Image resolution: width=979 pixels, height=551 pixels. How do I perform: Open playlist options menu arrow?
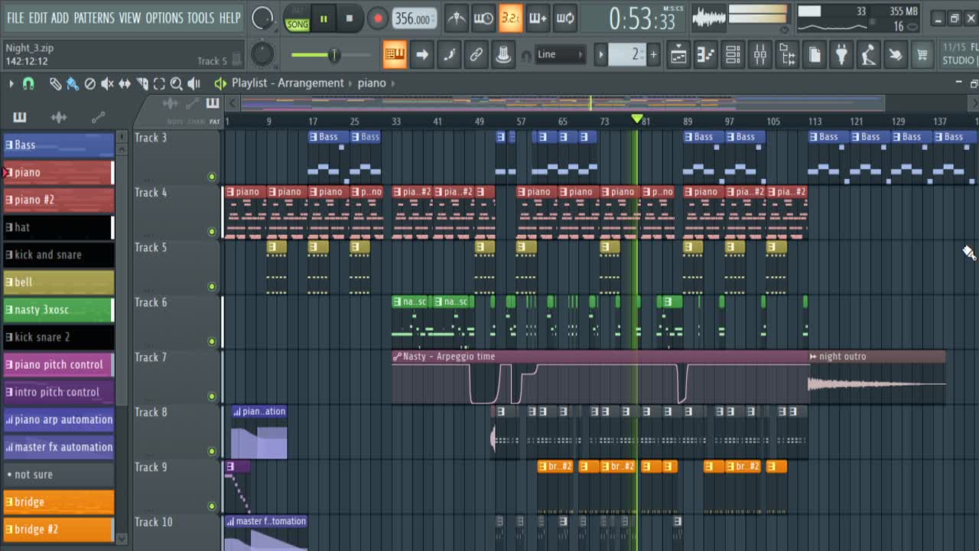[11, 83]
